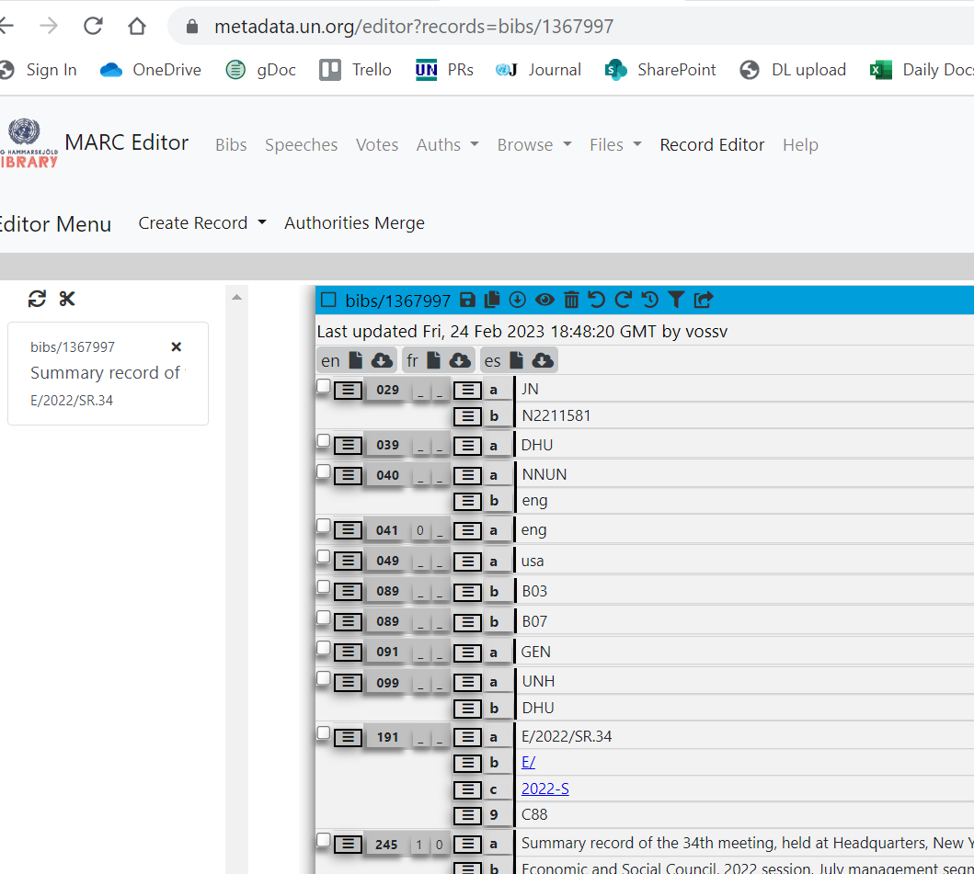Delete the record using the trash icon

(571, 300)
